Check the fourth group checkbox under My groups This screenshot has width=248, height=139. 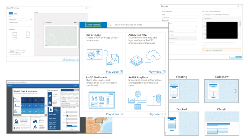(x=205, y=34)
